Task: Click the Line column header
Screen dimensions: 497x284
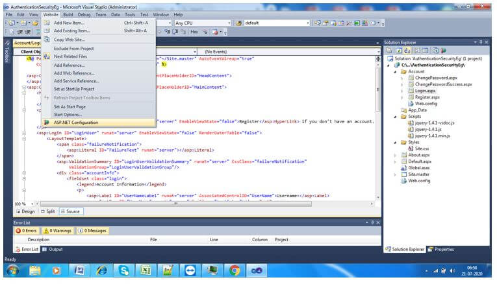Action: coord(214,240)
